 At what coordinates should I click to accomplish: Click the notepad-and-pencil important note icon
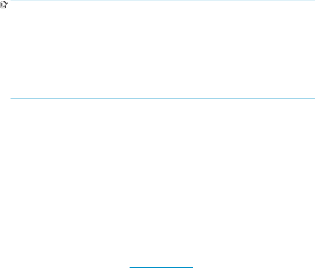4,5
